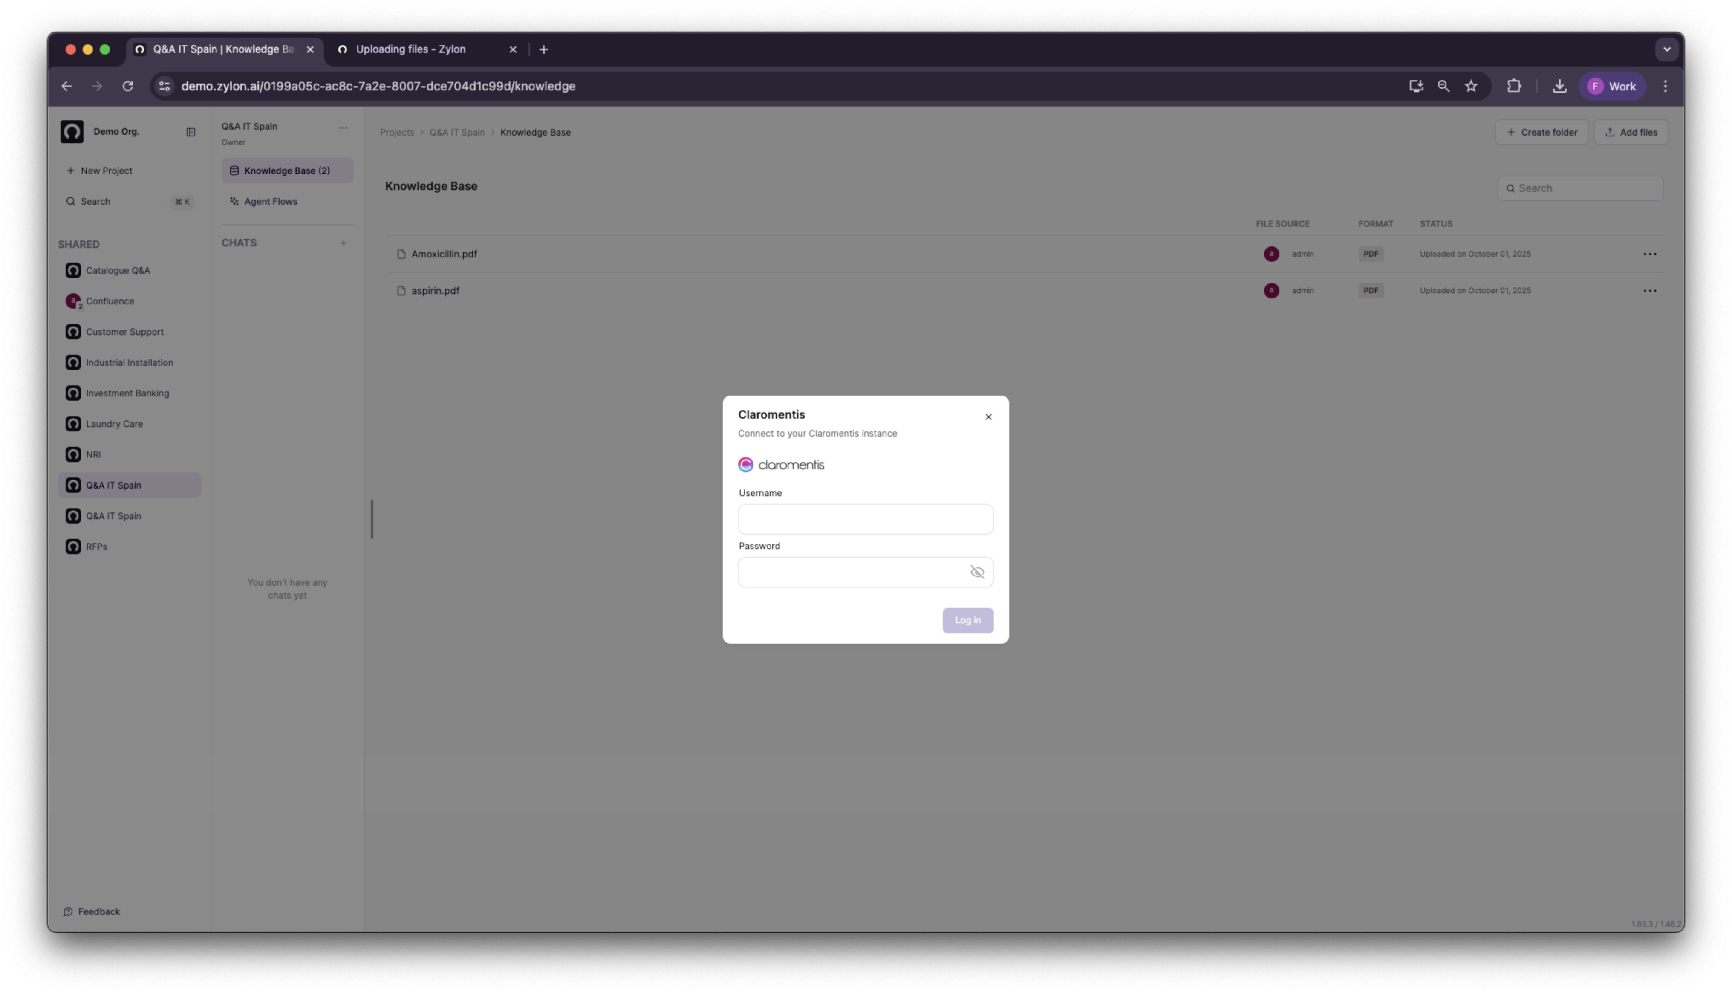Bookmark this page with star icon
This screenshot has width=1732, height=995.
pos(1470,86)
